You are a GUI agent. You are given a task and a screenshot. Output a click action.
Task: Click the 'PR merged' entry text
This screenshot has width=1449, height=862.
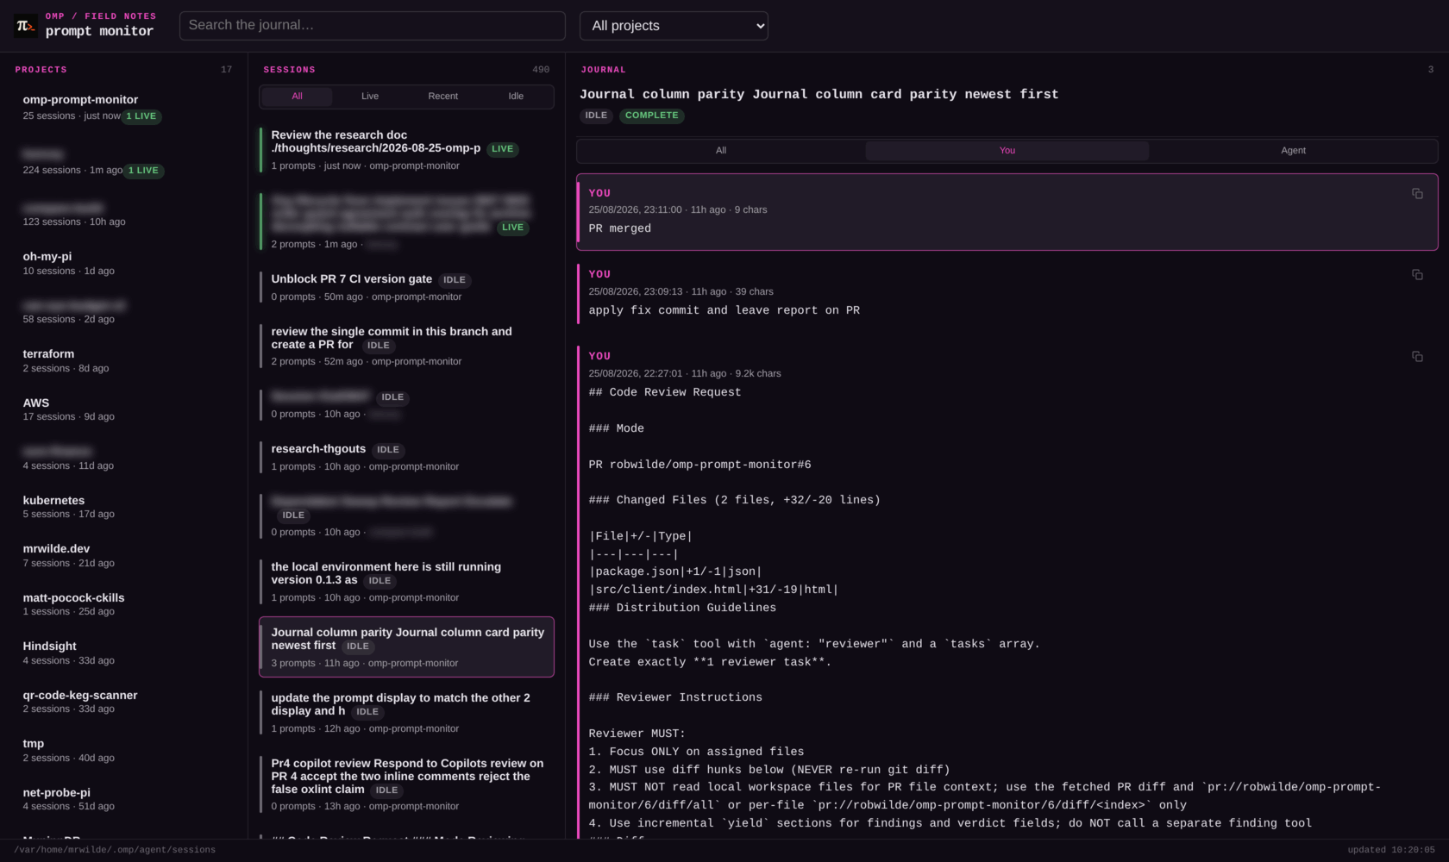pos(620,229)
